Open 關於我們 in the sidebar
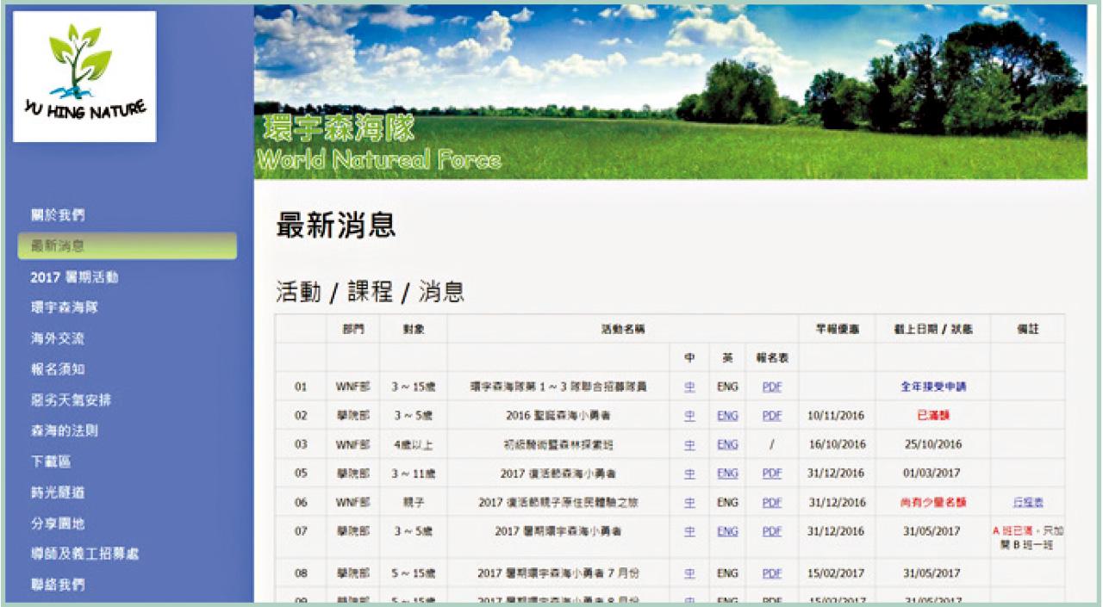The height and width of the screenshot is (607, 1103). pyautogui.click(x=58, y=215)
